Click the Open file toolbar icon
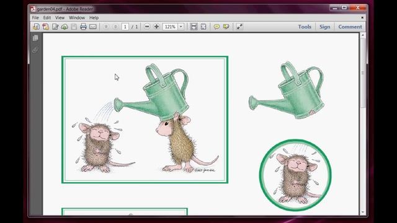 [x=36, y=27]
